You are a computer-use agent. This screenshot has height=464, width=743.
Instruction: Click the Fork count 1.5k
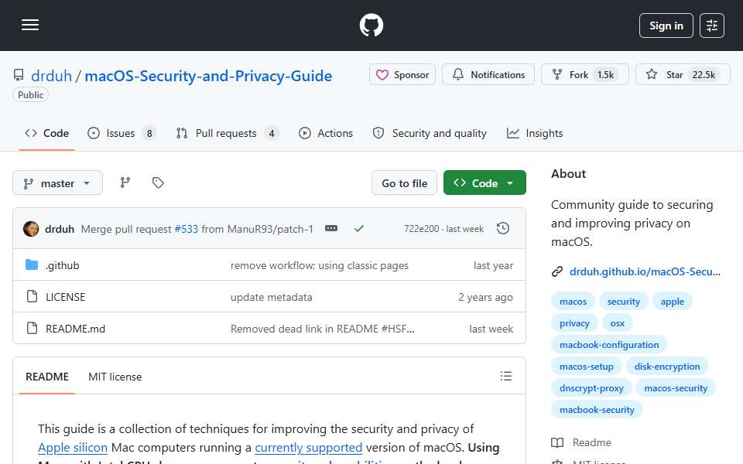[605, 75]
